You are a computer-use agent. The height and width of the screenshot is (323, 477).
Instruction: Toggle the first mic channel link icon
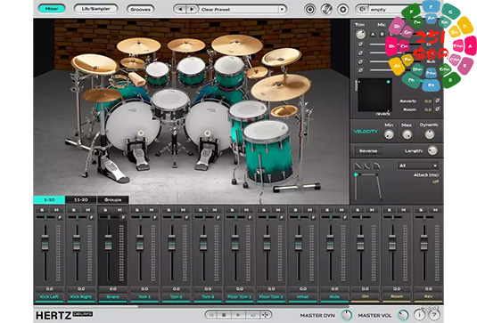360,44
